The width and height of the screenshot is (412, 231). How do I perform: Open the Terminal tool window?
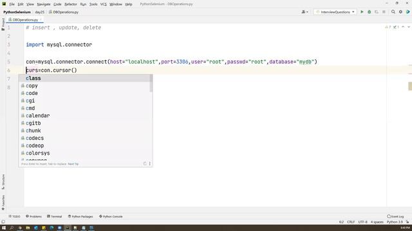pos(54,216)
